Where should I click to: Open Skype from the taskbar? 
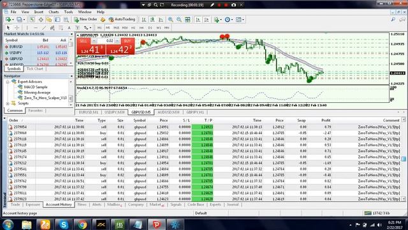[64, 224]
